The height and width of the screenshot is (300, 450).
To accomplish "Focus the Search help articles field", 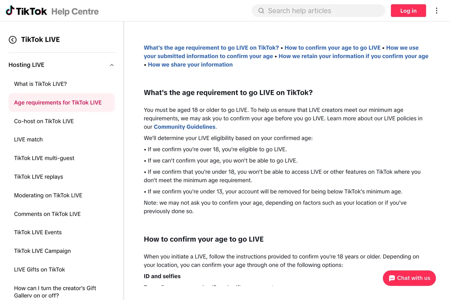I will (318, 11).
